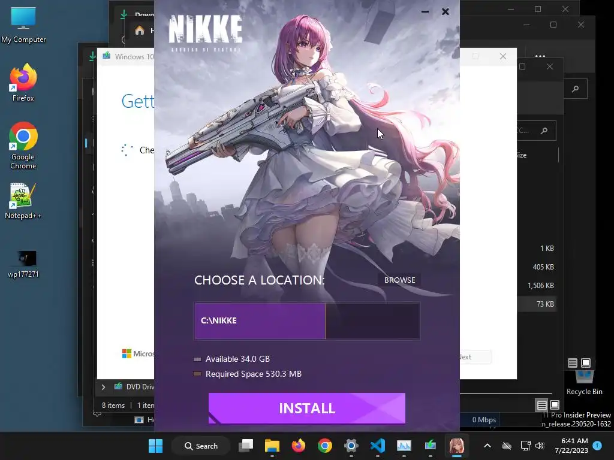Open network status tray icon
The height and width of the screenshot is (460, 614).
click(x=525, y=446)
